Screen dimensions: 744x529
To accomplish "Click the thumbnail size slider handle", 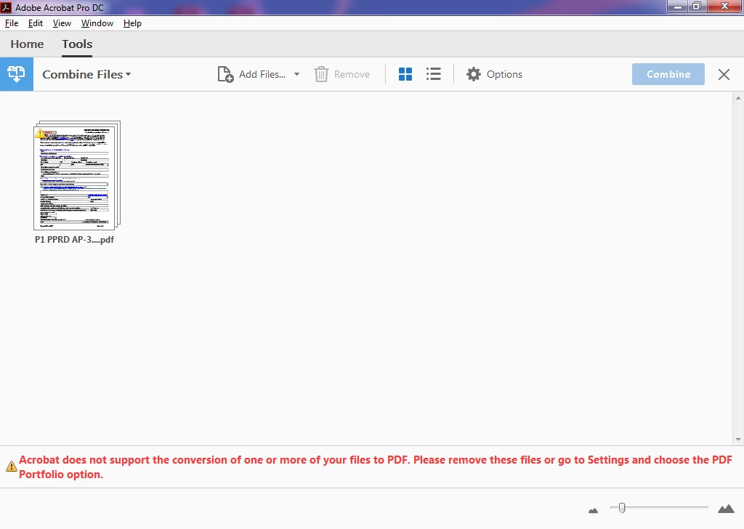I will click(x=622, y=508).
